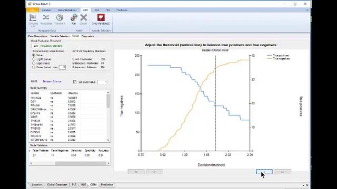Click the Sensitivity column header
Image resolution: width=337 pixels, height=189 pixels.
pos(76,151)
